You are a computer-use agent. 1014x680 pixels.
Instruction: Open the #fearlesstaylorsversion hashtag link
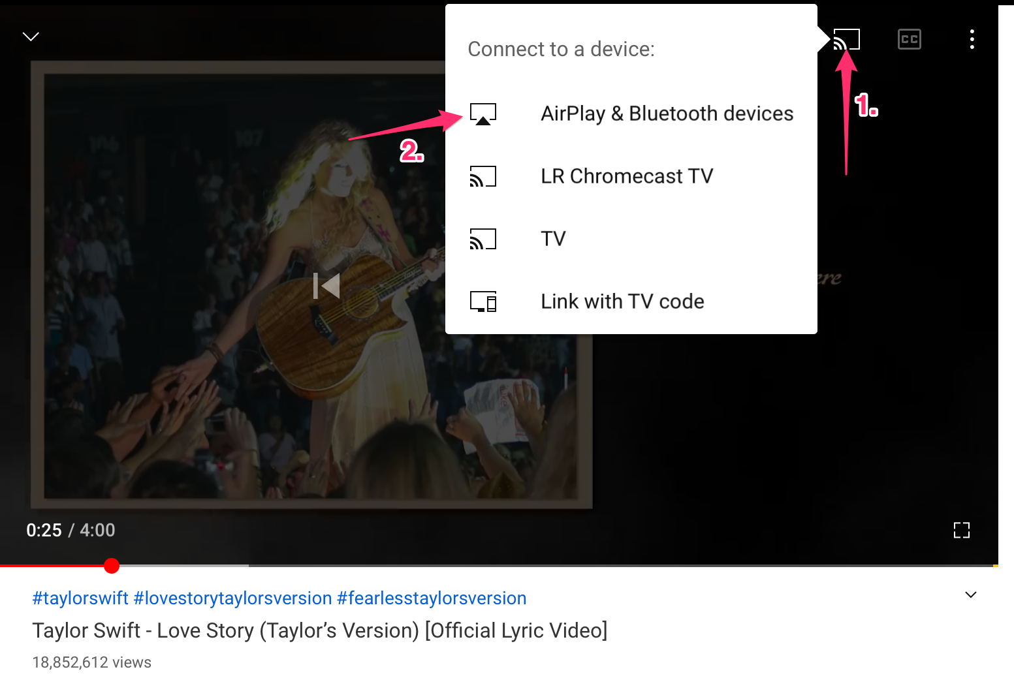(x=431, y=598)
